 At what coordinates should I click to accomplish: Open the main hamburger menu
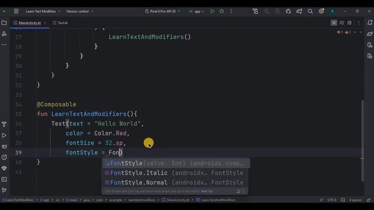(x=16, y=11)
